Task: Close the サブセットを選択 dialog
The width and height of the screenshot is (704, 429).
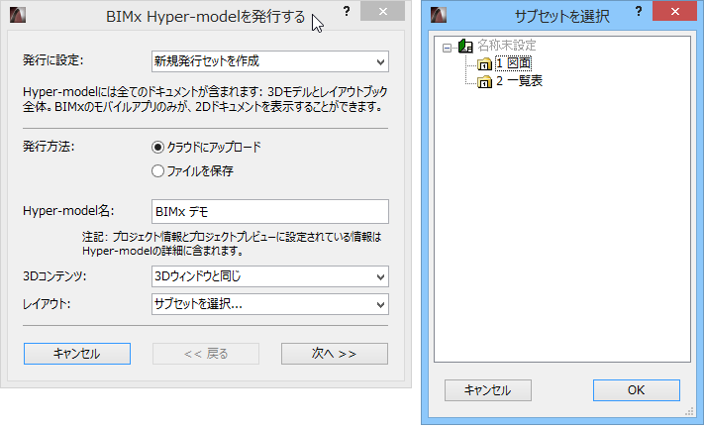Action: (675, 11)
